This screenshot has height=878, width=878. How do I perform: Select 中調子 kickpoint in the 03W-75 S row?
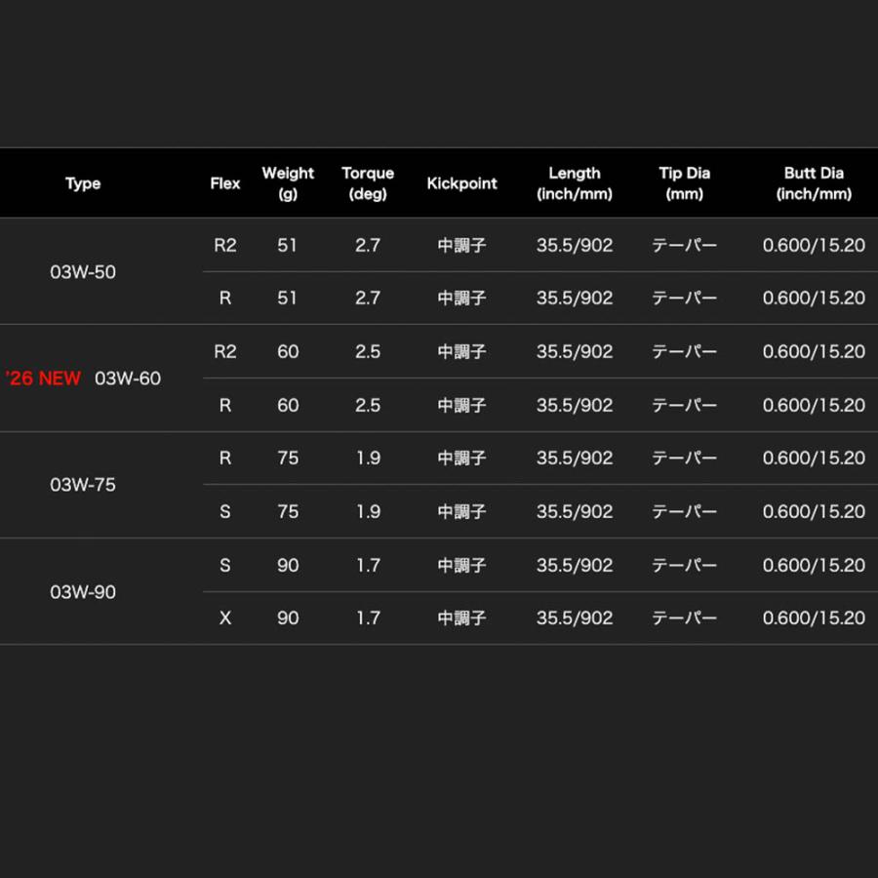click(x=462, y=512)
